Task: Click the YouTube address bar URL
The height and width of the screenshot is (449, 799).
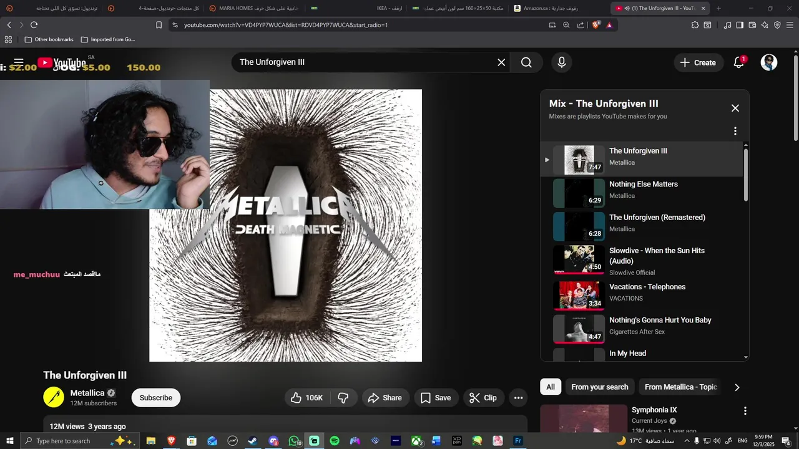Action: 286,25
